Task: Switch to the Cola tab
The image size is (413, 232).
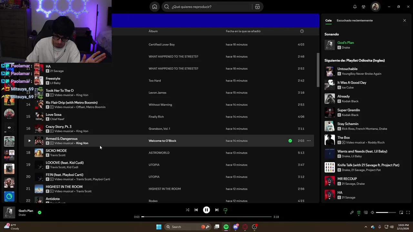Action: [328, 21]
